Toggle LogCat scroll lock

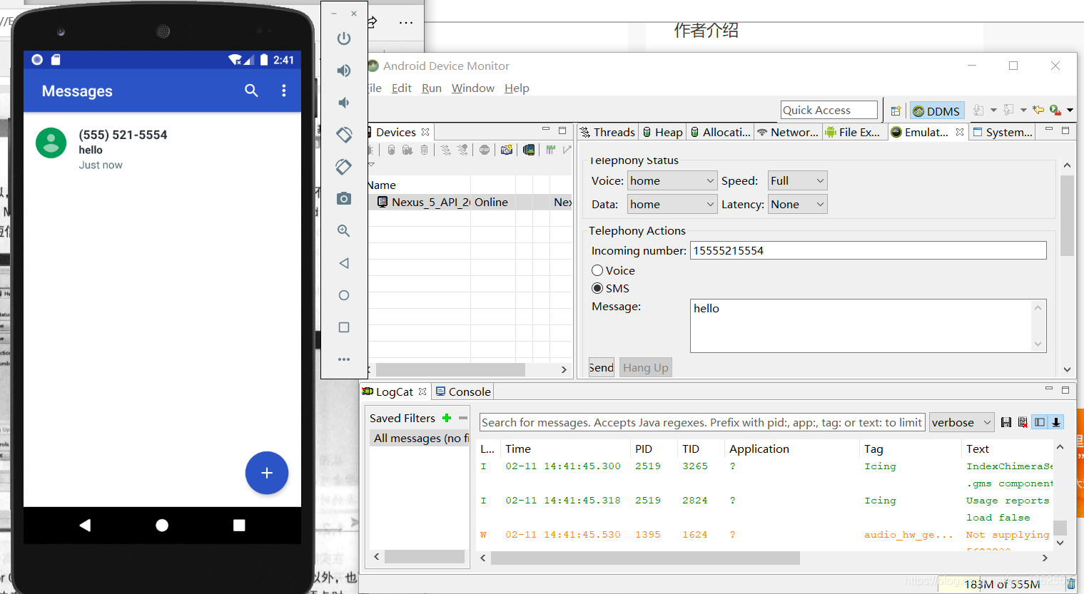tap(1056, 422)
